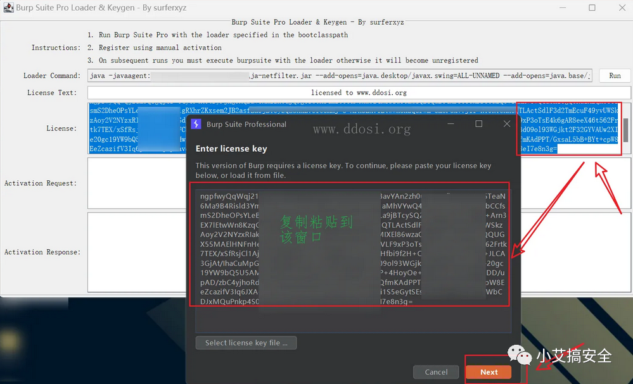Click the License Text field
This screenshot has height=384, width=633.
(x=359, y=92)
